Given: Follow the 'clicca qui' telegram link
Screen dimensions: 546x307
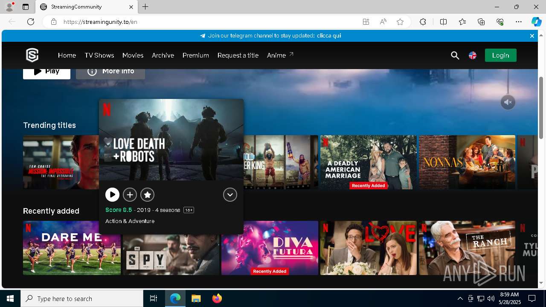Looking at the screenshot, I should [x=329, y=36].
